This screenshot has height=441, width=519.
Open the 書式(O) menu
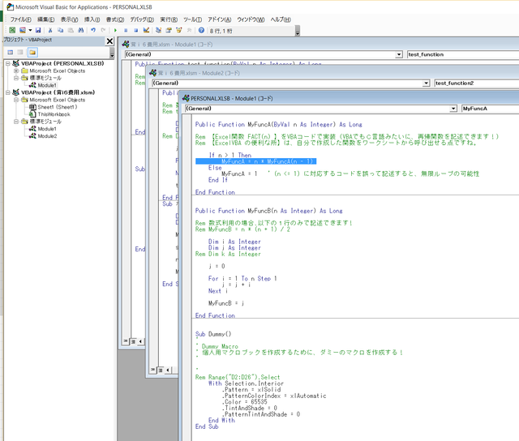pyautogui.click(x=115, y=19)
